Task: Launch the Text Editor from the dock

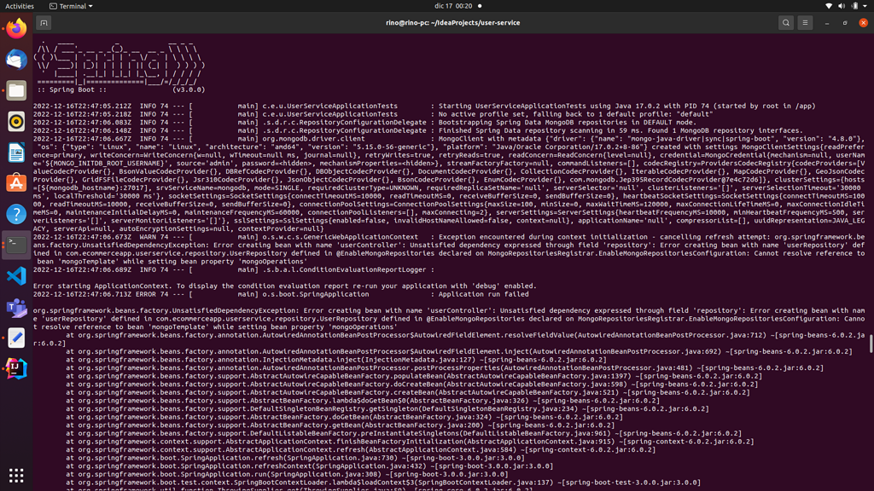Action: pos(16,338)
